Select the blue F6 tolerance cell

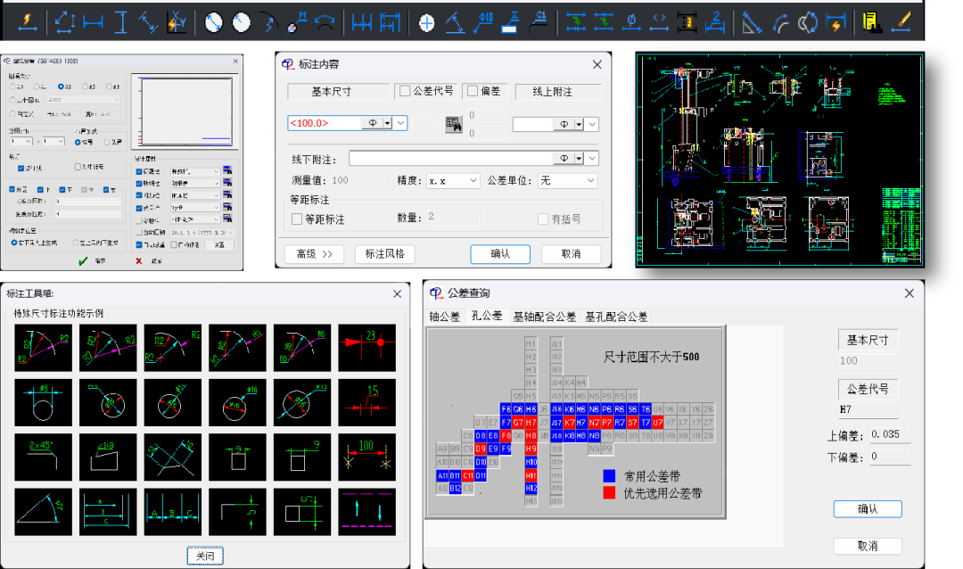pyautogui.click(x=506, y=409)
